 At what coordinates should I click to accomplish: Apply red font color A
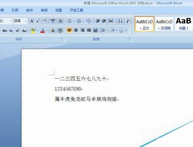pyautogui.click(x=42, y=31)
